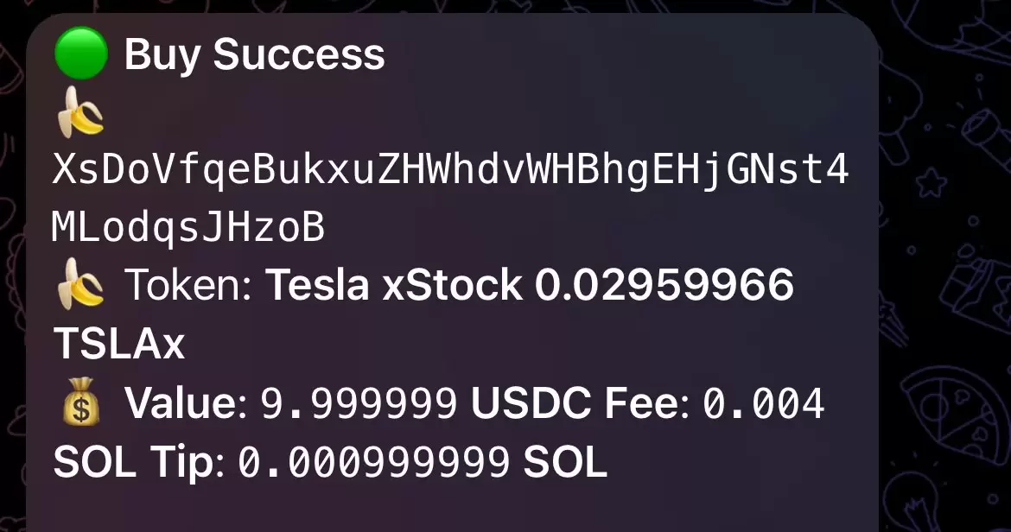Click the Fee: label
The width and height of the screenshot is (1011, 532).
[646, 403]
